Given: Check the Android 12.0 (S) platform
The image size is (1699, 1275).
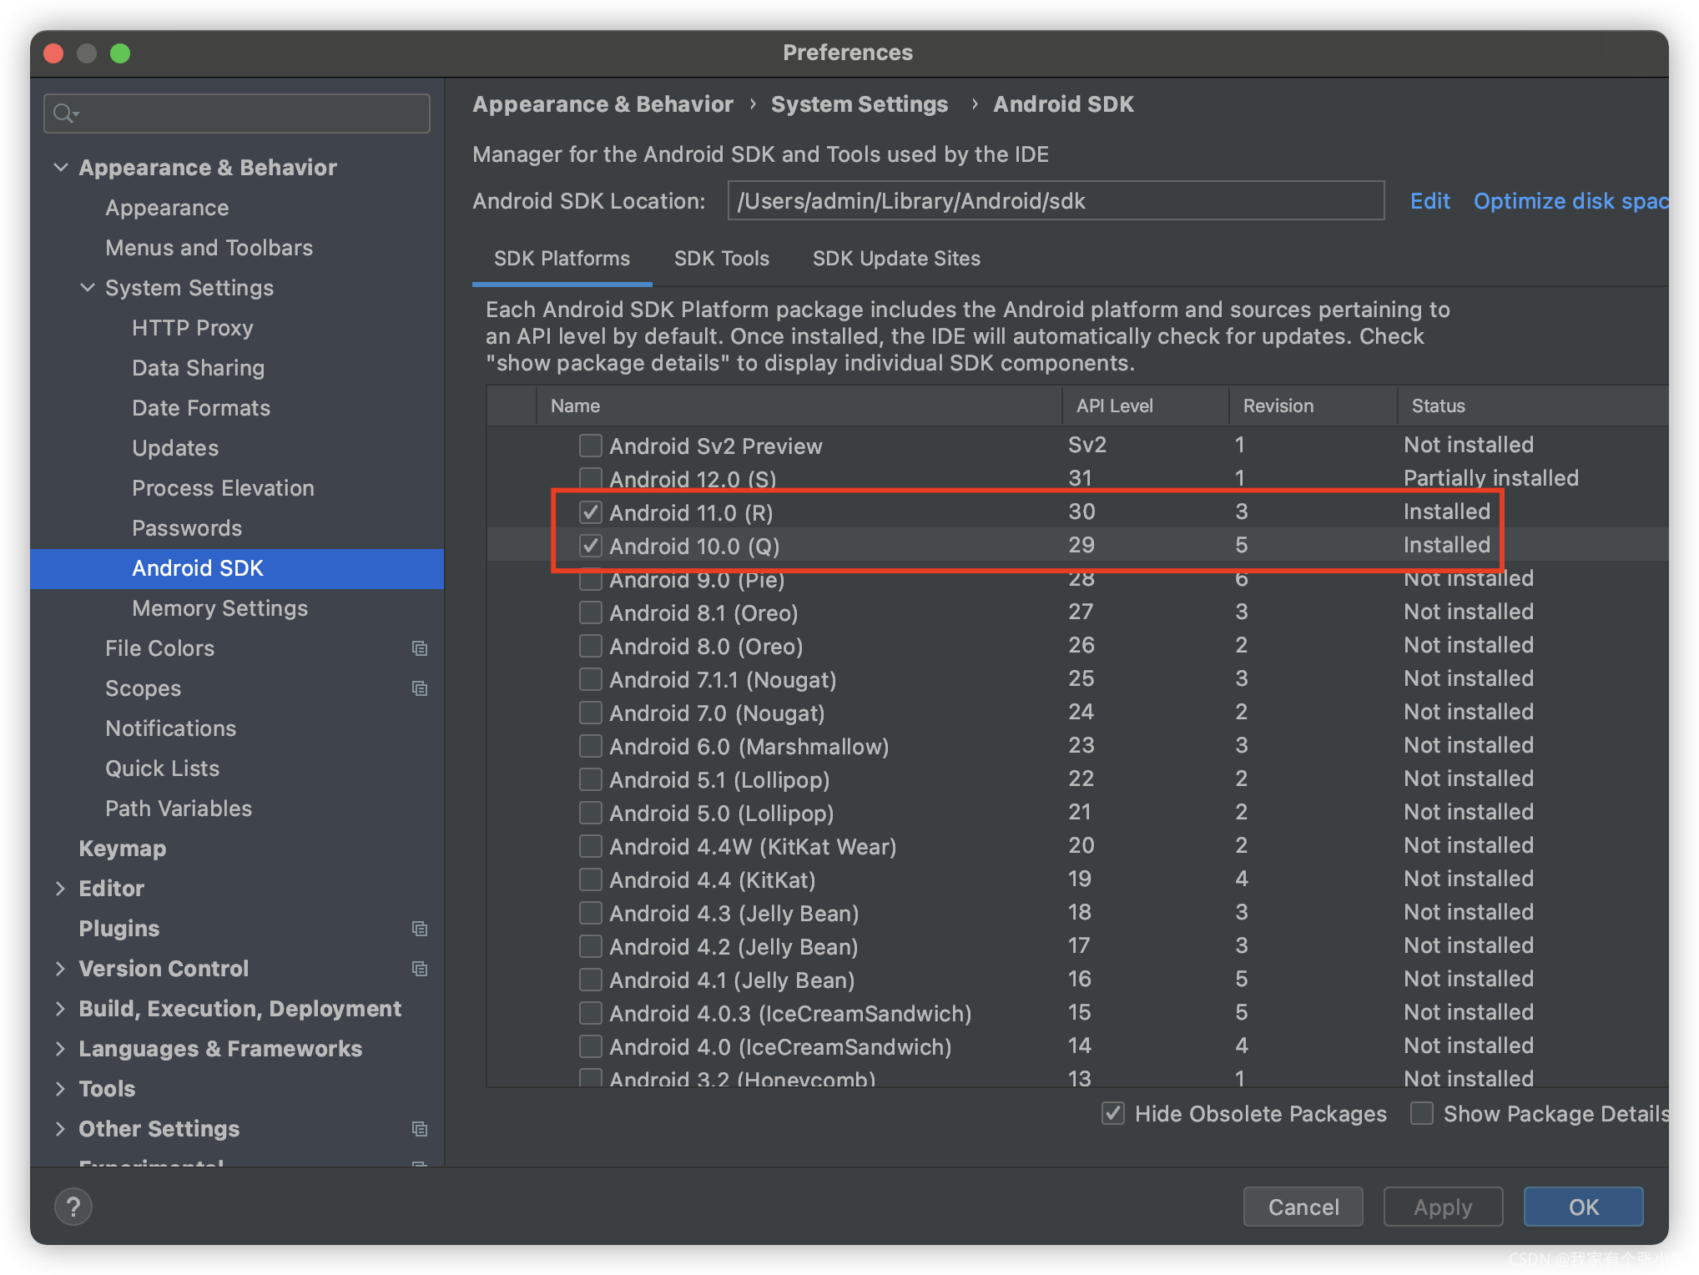Looking at the screenshot, I should pos(590,478).
